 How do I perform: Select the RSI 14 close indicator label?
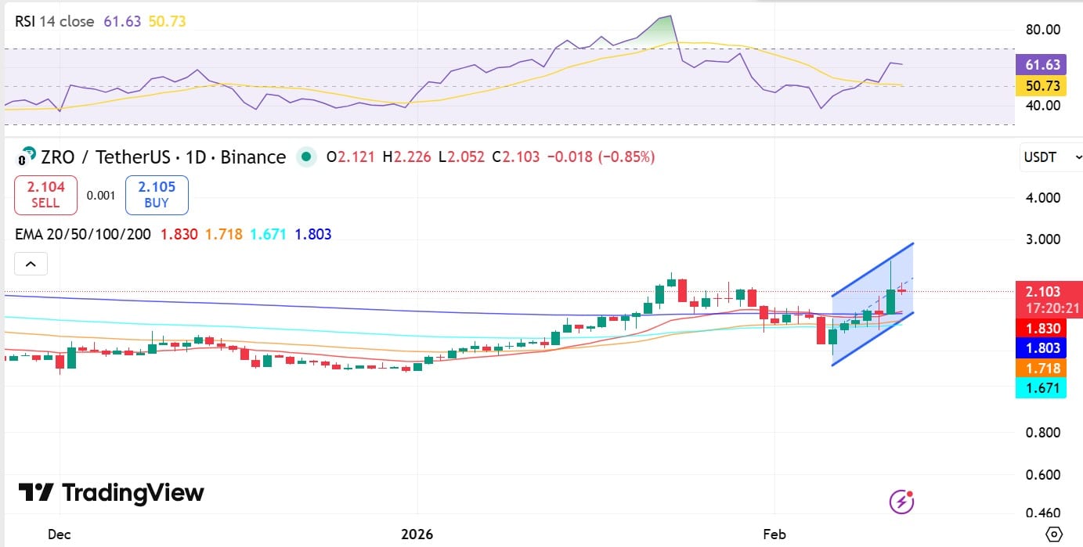tap(56, 21)
